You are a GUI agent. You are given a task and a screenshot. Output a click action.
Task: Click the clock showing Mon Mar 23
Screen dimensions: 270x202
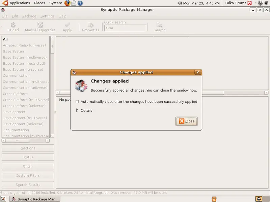click(x=201, y=3)
